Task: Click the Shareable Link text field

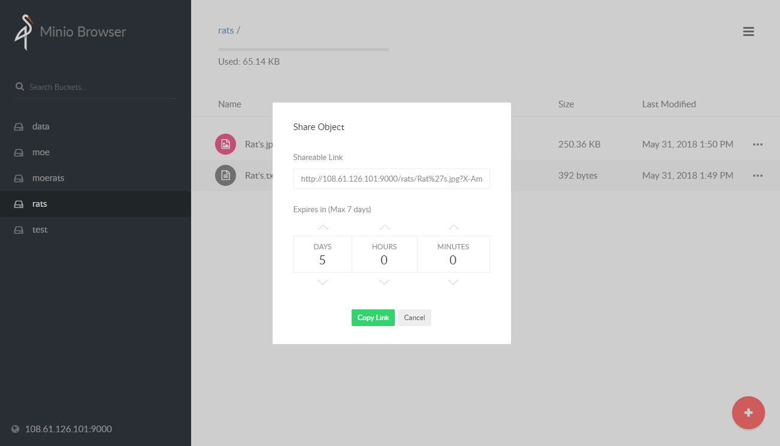Action: (392, 179)
